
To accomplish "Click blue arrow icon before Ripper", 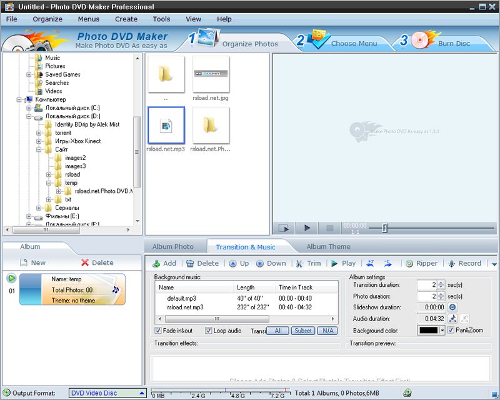I will point(387,263).
